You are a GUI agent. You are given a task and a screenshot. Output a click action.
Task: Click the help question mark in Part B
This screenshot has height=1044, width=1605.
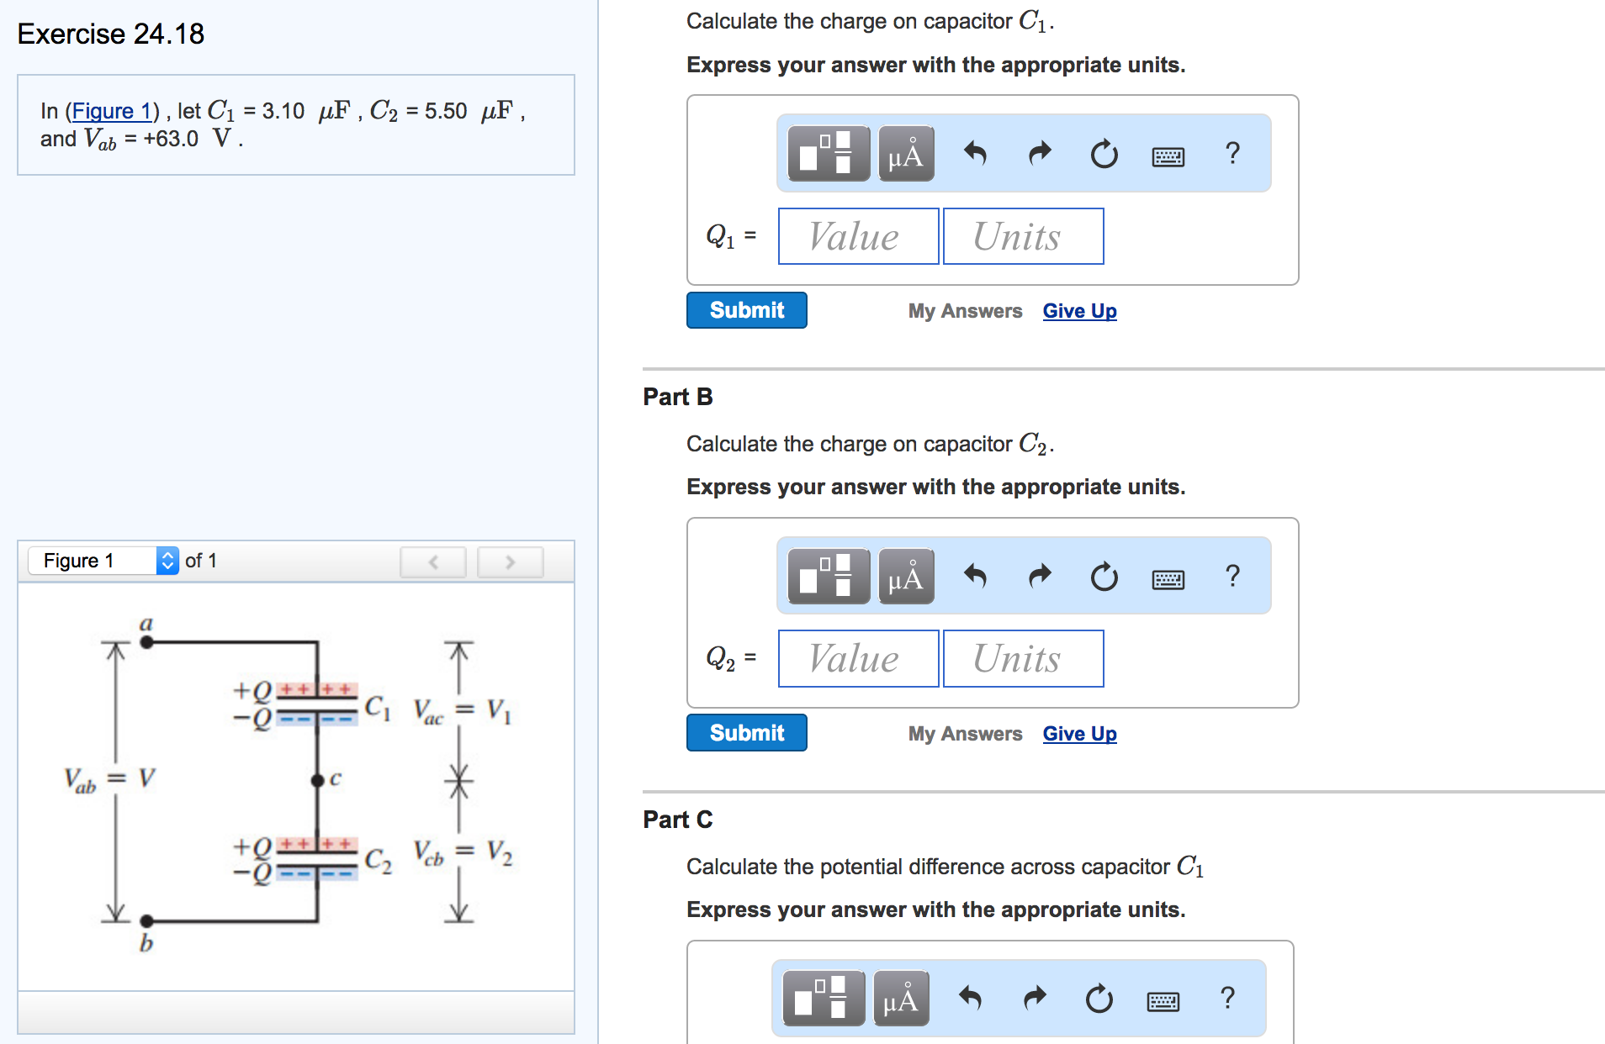(x=1233, y=577)
